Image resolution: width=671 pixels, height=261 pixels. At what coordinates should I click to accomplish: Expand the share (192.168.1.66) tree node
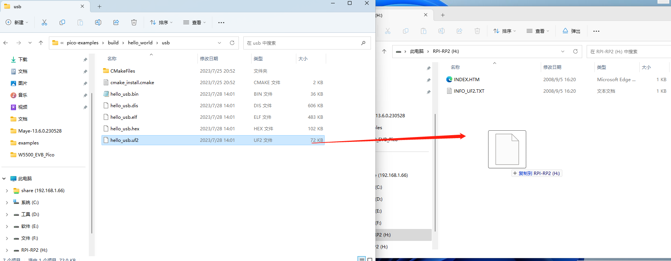tap(7, 191)
